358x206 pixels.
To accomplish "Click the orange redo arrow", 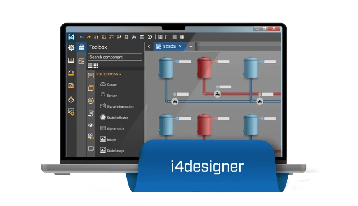I will pos(89,37).
